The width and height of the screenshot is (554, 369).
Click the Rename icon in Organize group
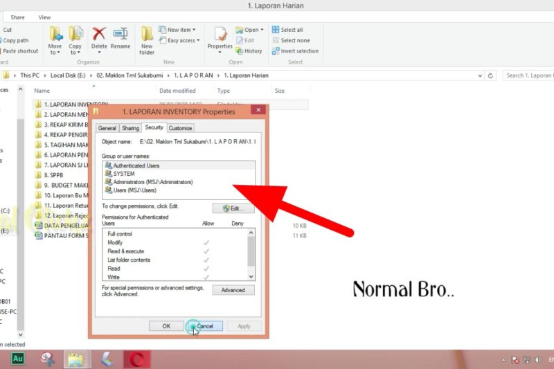coord(120,39)
